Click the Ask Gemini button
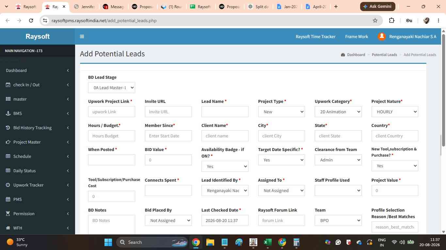This screenshot has width=446, height=250. pyautogui.click(x=378, y=7)
